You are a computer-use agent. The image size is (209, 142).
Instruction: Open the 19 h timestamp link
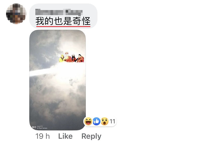(x=42, y=136)
